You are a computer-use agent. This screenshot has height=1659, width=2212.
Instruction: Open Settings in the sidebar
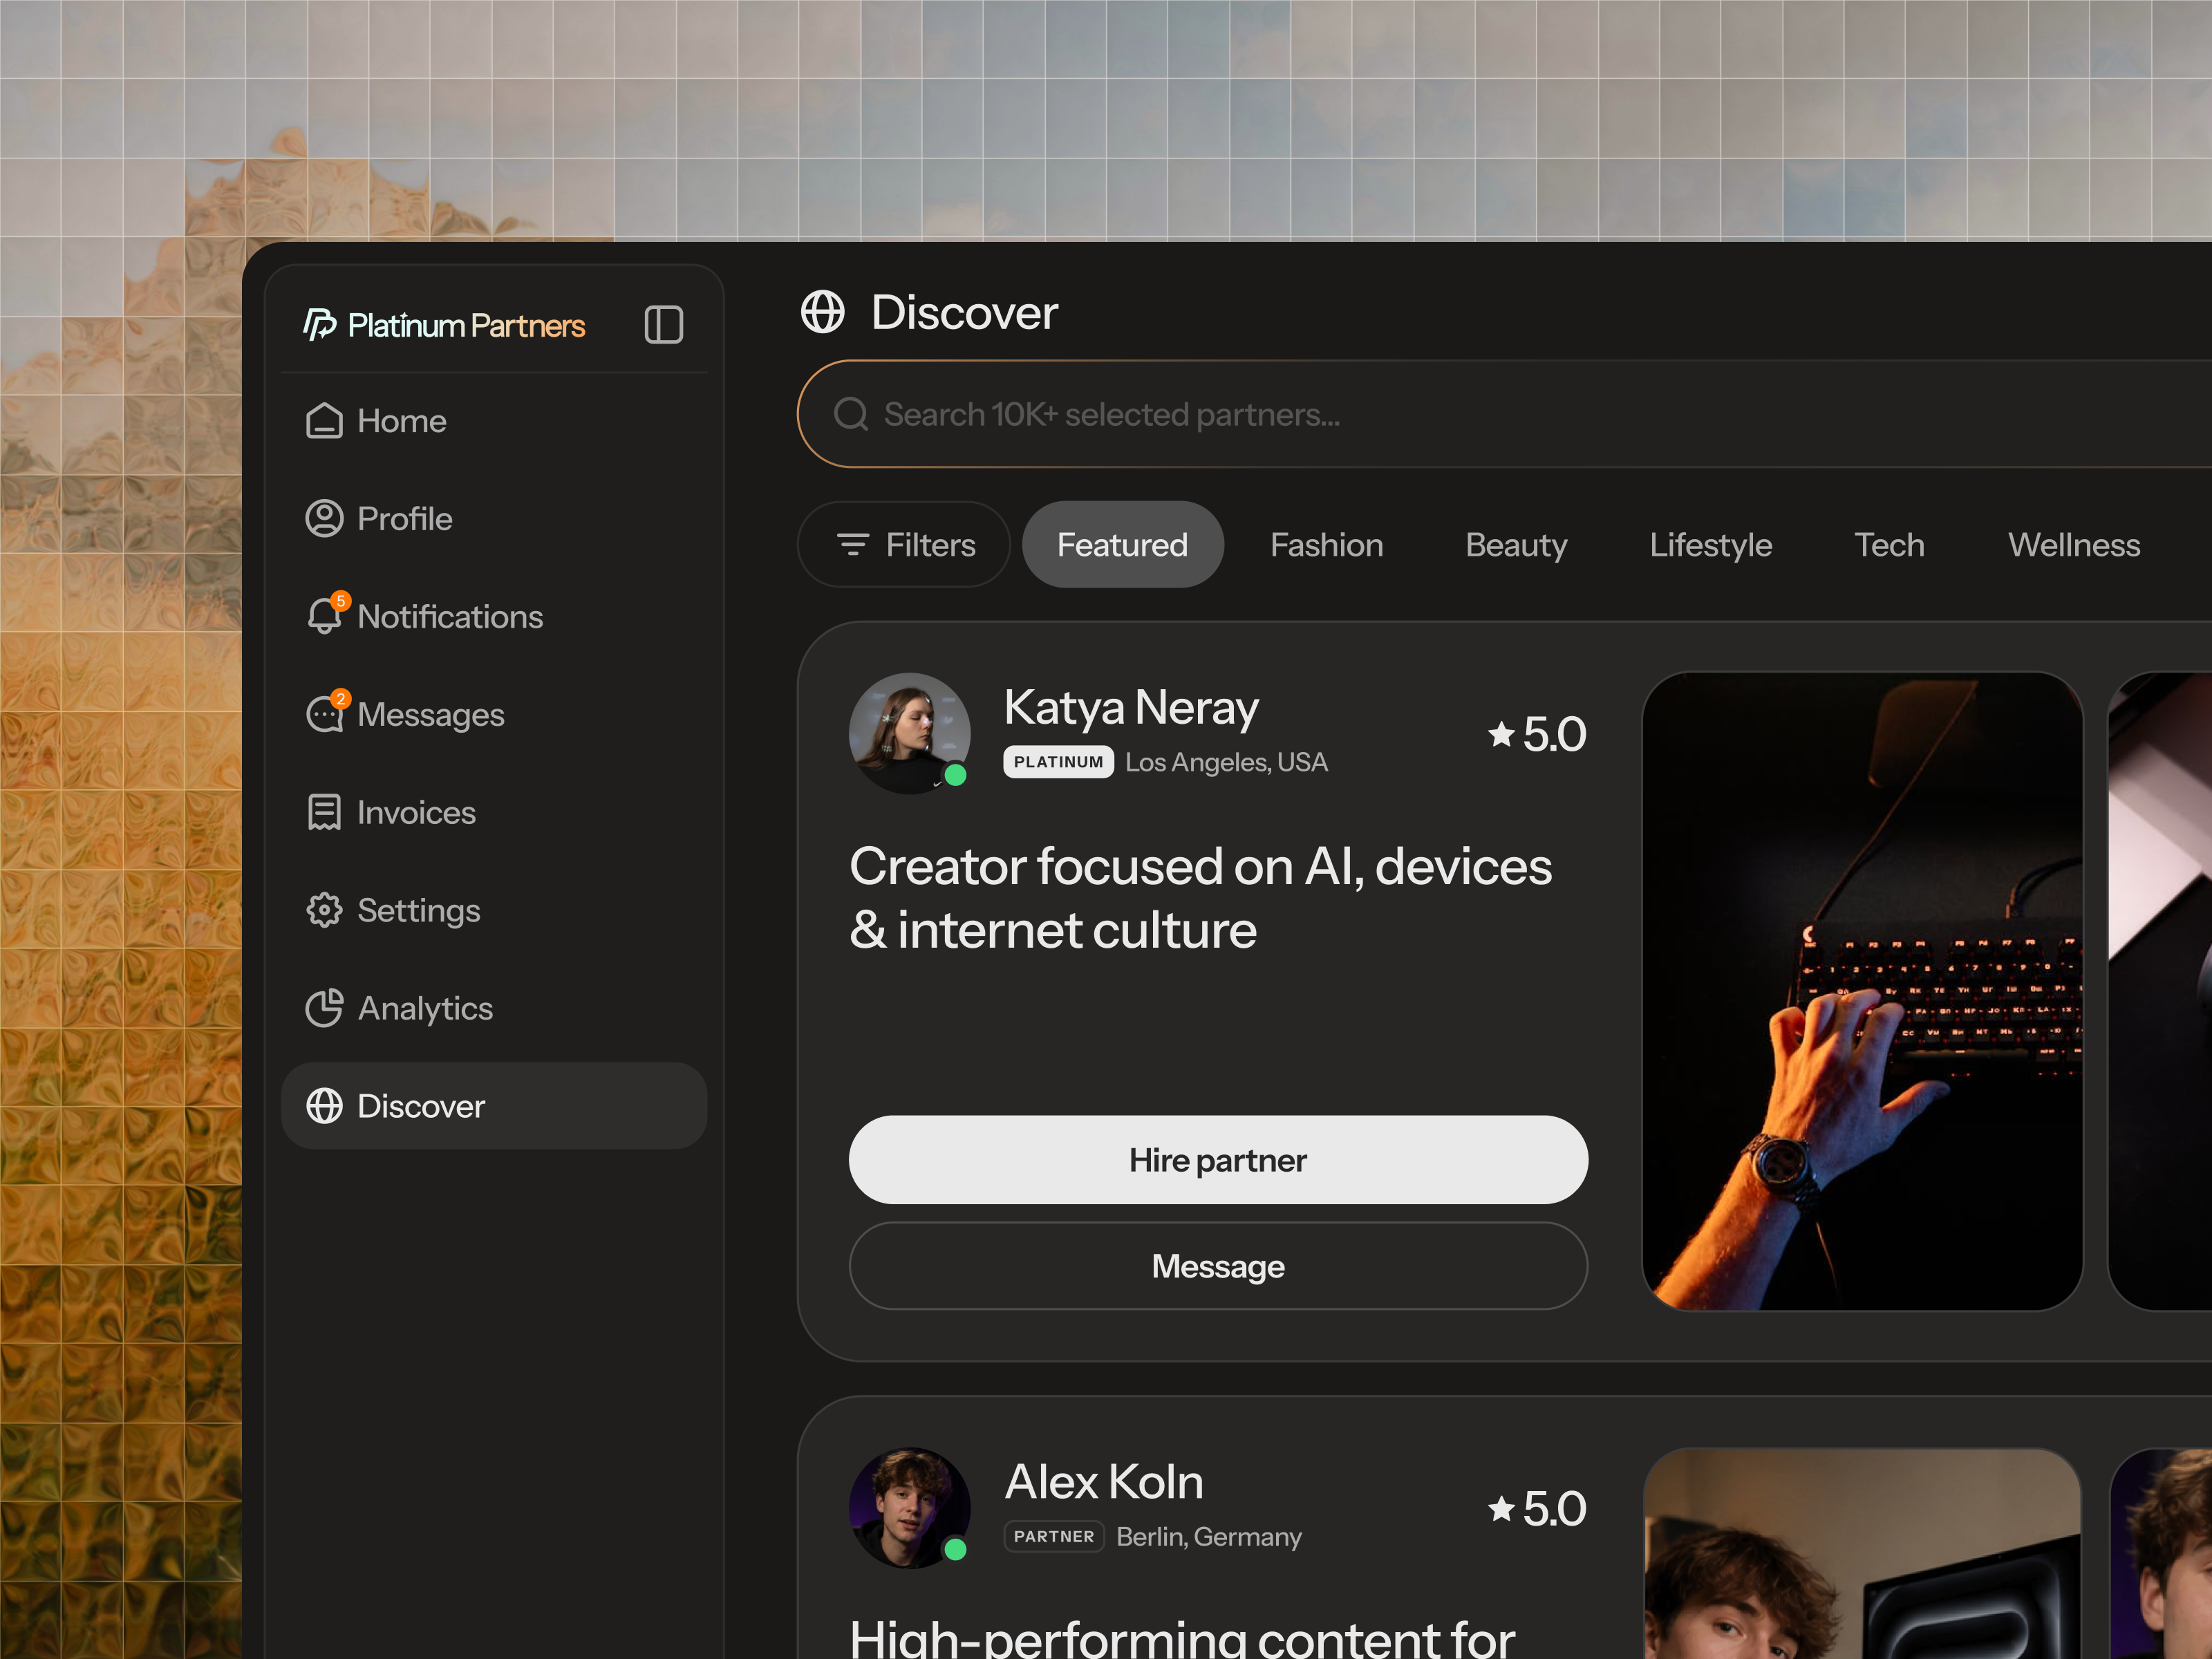point(494,910)
